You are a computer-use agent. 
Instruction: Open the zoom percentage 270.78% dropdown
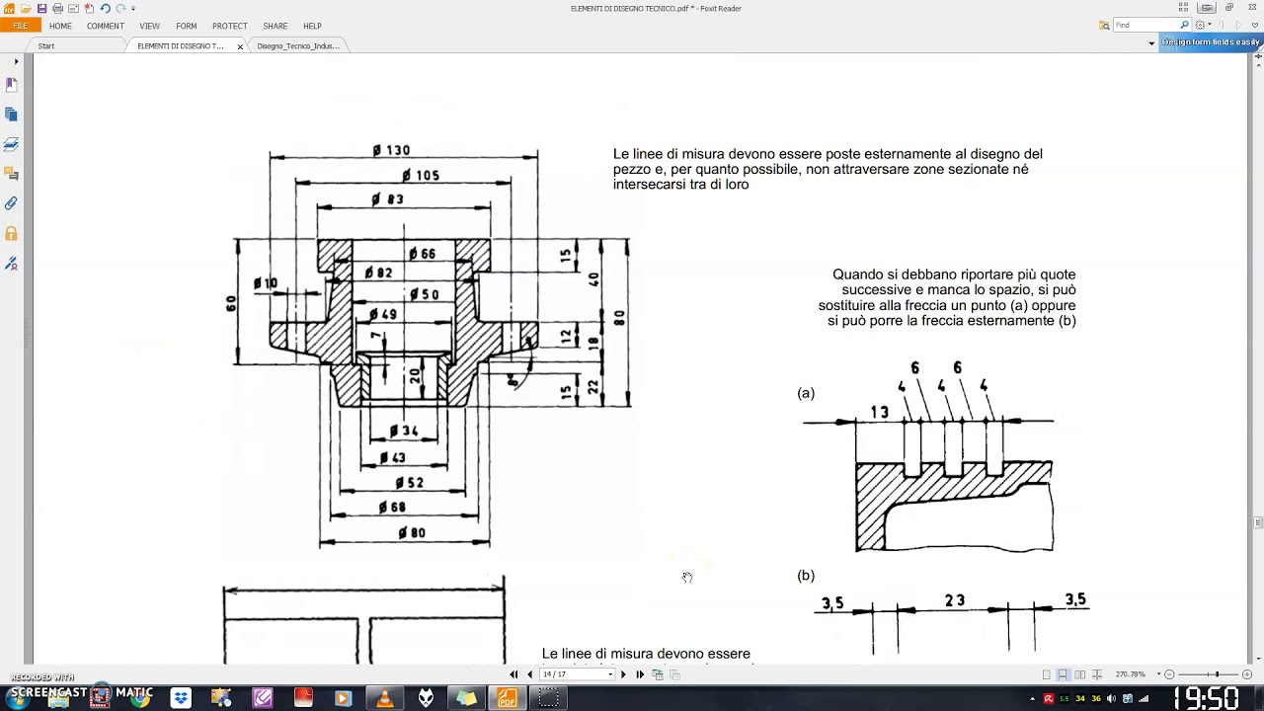click(1158, 674)
